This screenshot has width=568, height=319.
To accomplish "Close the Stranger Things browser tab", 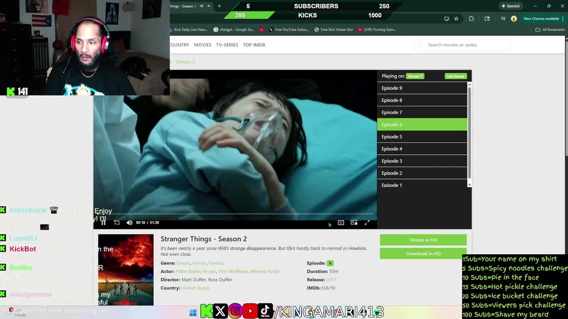I will tap(209, 6).
